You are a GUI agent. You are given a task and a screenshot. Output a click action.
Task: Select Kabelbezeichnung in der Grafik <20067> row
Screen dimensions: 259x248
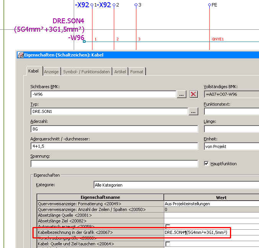[100, 232]
